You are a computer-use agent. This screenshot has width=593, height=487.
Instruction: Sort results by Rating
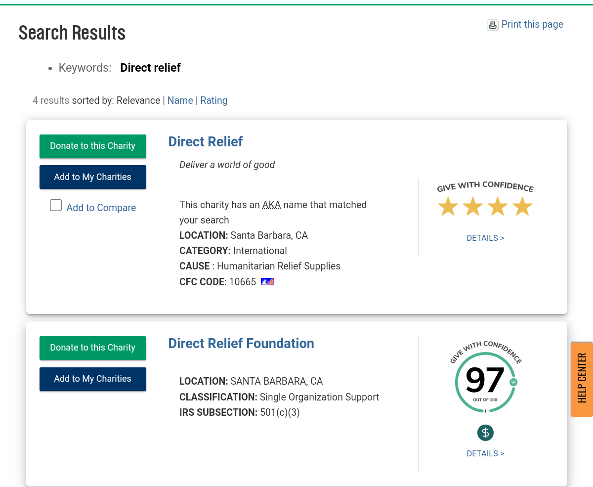213,100
